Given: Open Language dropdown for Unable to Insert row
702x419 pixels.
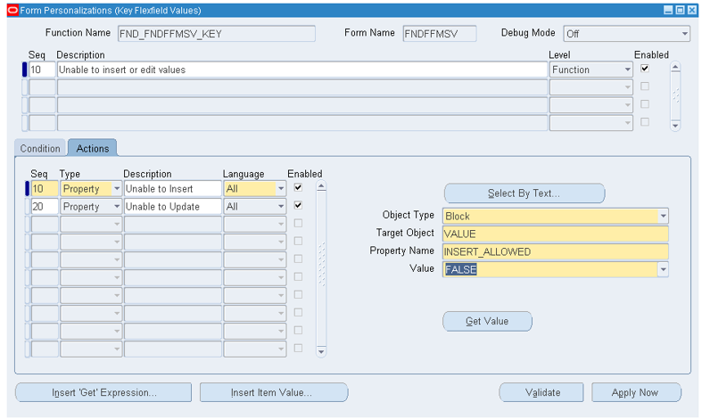Looking at the screenshot, I should 281,189.
